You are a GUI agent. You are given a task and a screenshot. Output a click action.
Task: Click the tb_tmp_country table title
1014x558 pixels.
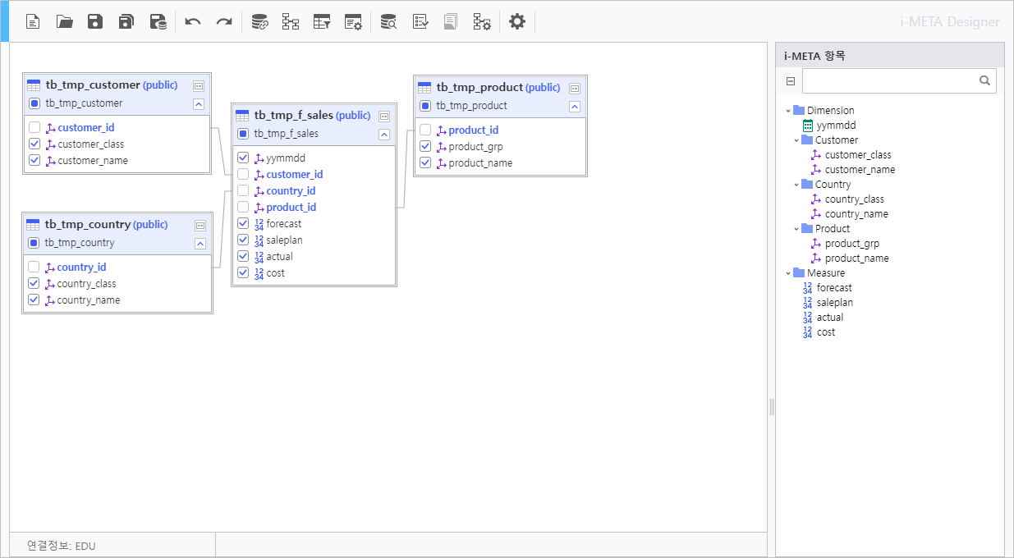coord(88,224)
